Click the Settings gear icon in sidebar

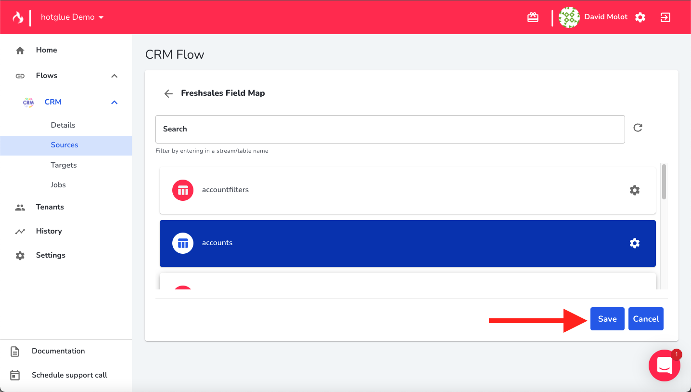pyautogui.click(x=20, y=255)
